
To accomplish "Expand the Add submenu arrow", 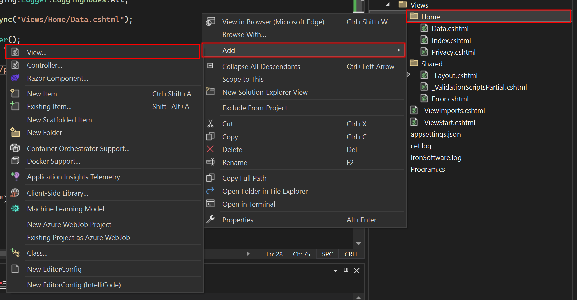I will pyautogui.click(x=398, y=50).
